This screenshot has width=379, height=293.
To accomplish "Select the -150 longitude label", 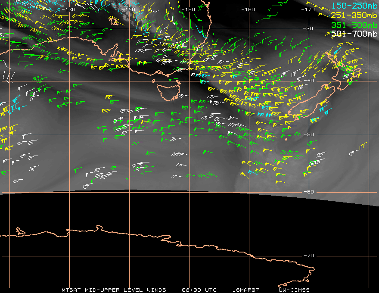I will [x=188, y=9].
